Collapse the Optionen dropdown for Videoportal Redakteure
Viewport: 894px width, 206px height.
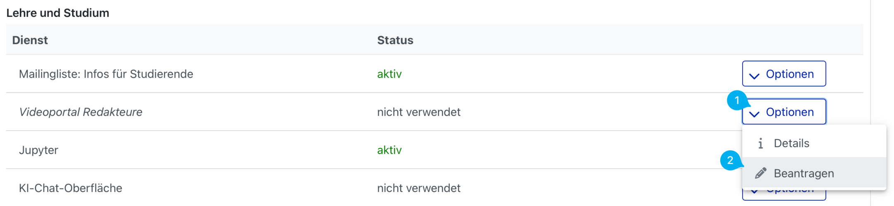point(784,112)
